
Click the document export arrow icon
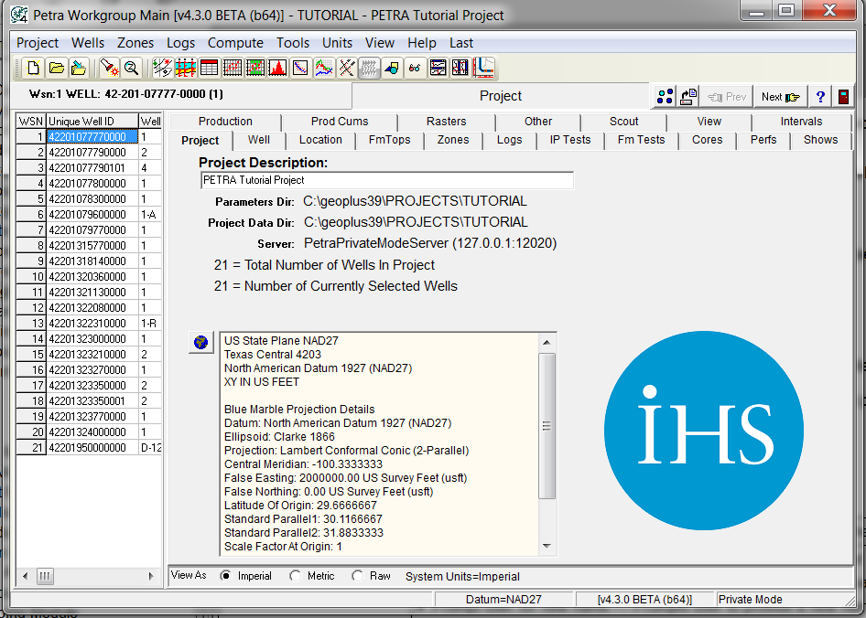click(688, 97)
